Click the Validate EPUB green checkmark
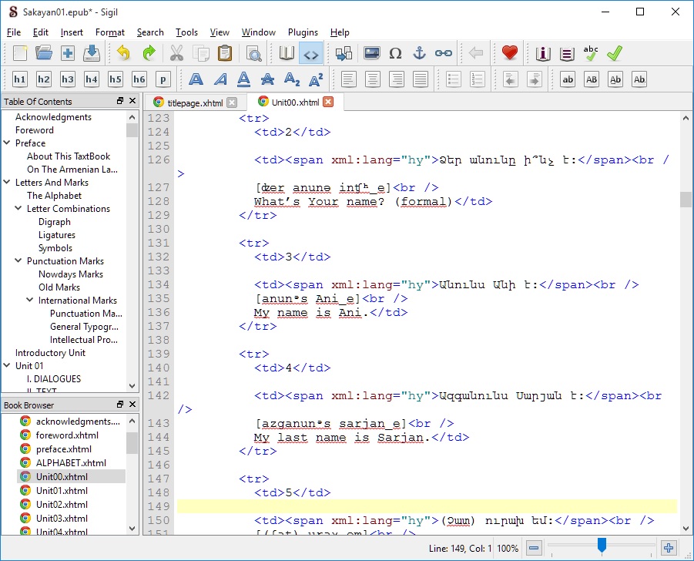The image size is (694, 561). [614, 53]
